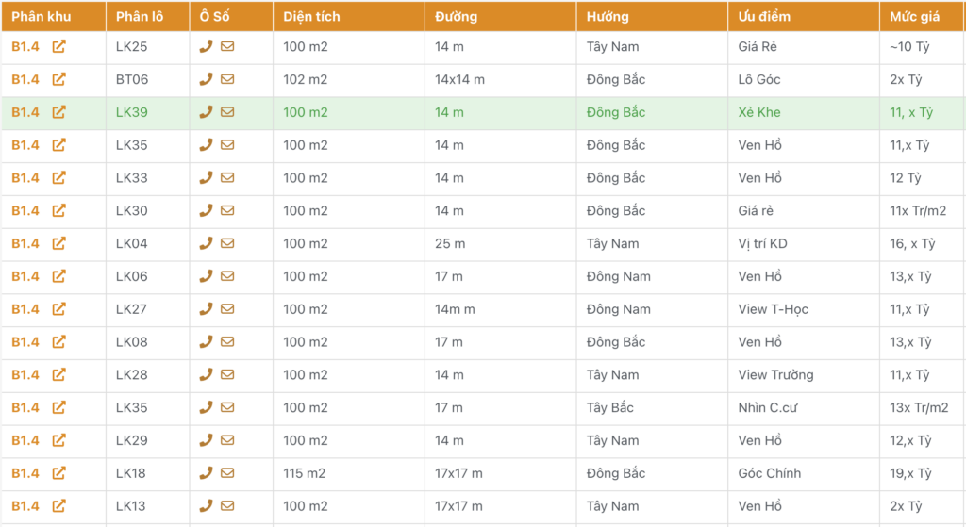
Task: Click the envelope icon in BT06 row
Action: click(x=227, y=79)
